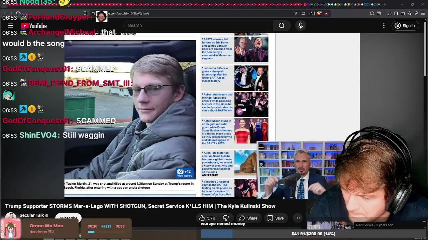Click the media music note toolbar icon
428x240 pixels.
tap(390, 13)
